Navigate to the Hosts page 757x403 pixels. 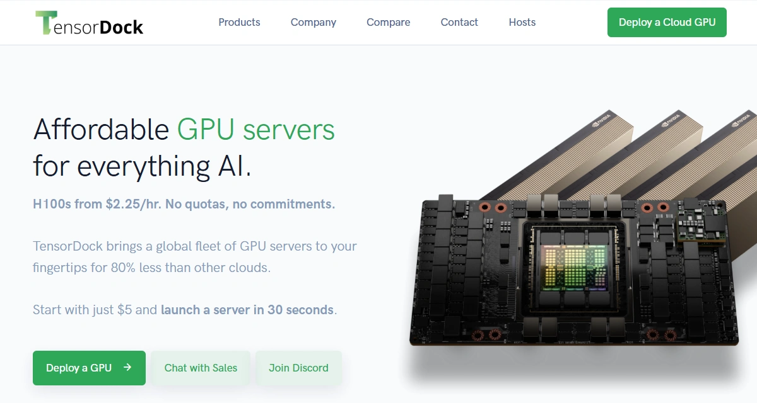(522, 22)
